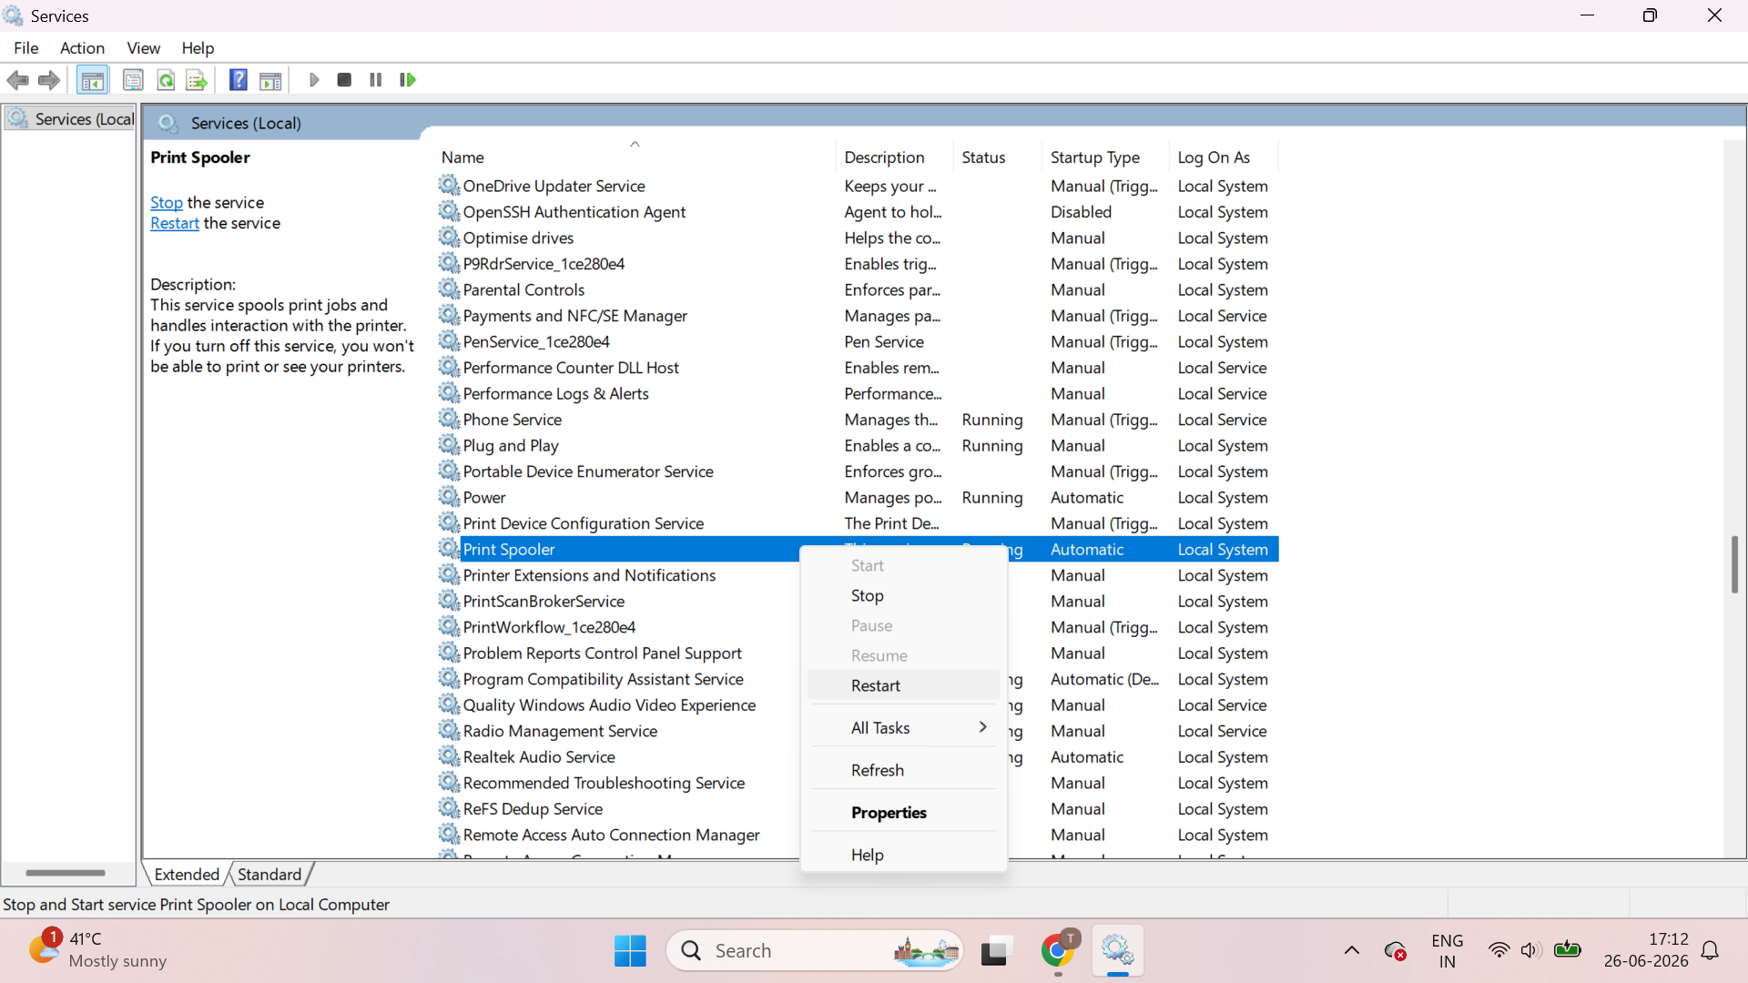This screenshot has width=1748, height=983.
Task: Choose Restart in the context menu
Action: click(903, 685)
